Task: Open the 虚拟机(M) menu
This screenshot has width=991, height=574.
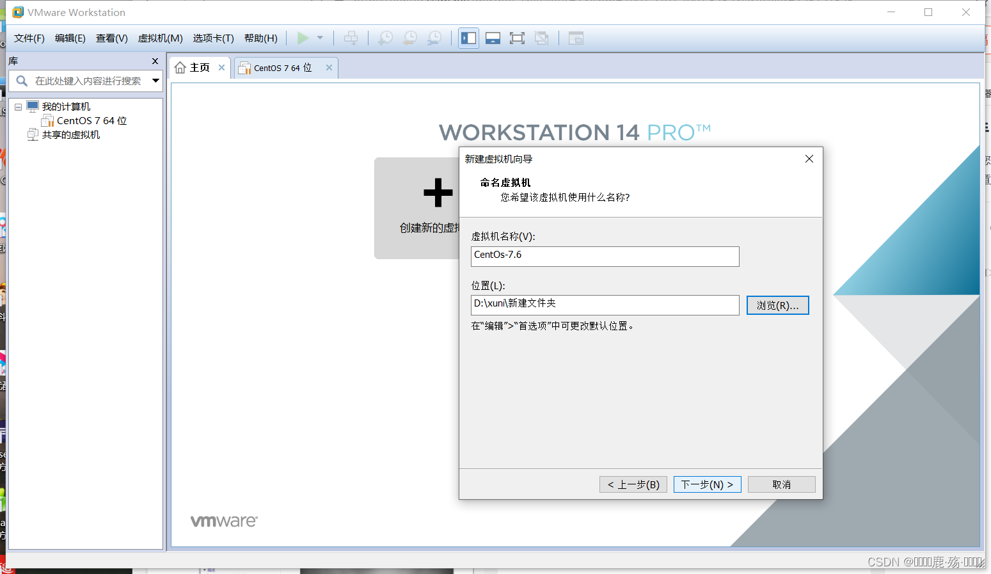Action: click(x=160, y=38)
